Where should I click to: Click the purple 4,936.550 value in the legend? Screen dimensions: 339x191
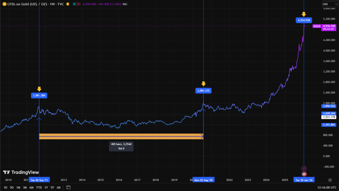point(89,4)
